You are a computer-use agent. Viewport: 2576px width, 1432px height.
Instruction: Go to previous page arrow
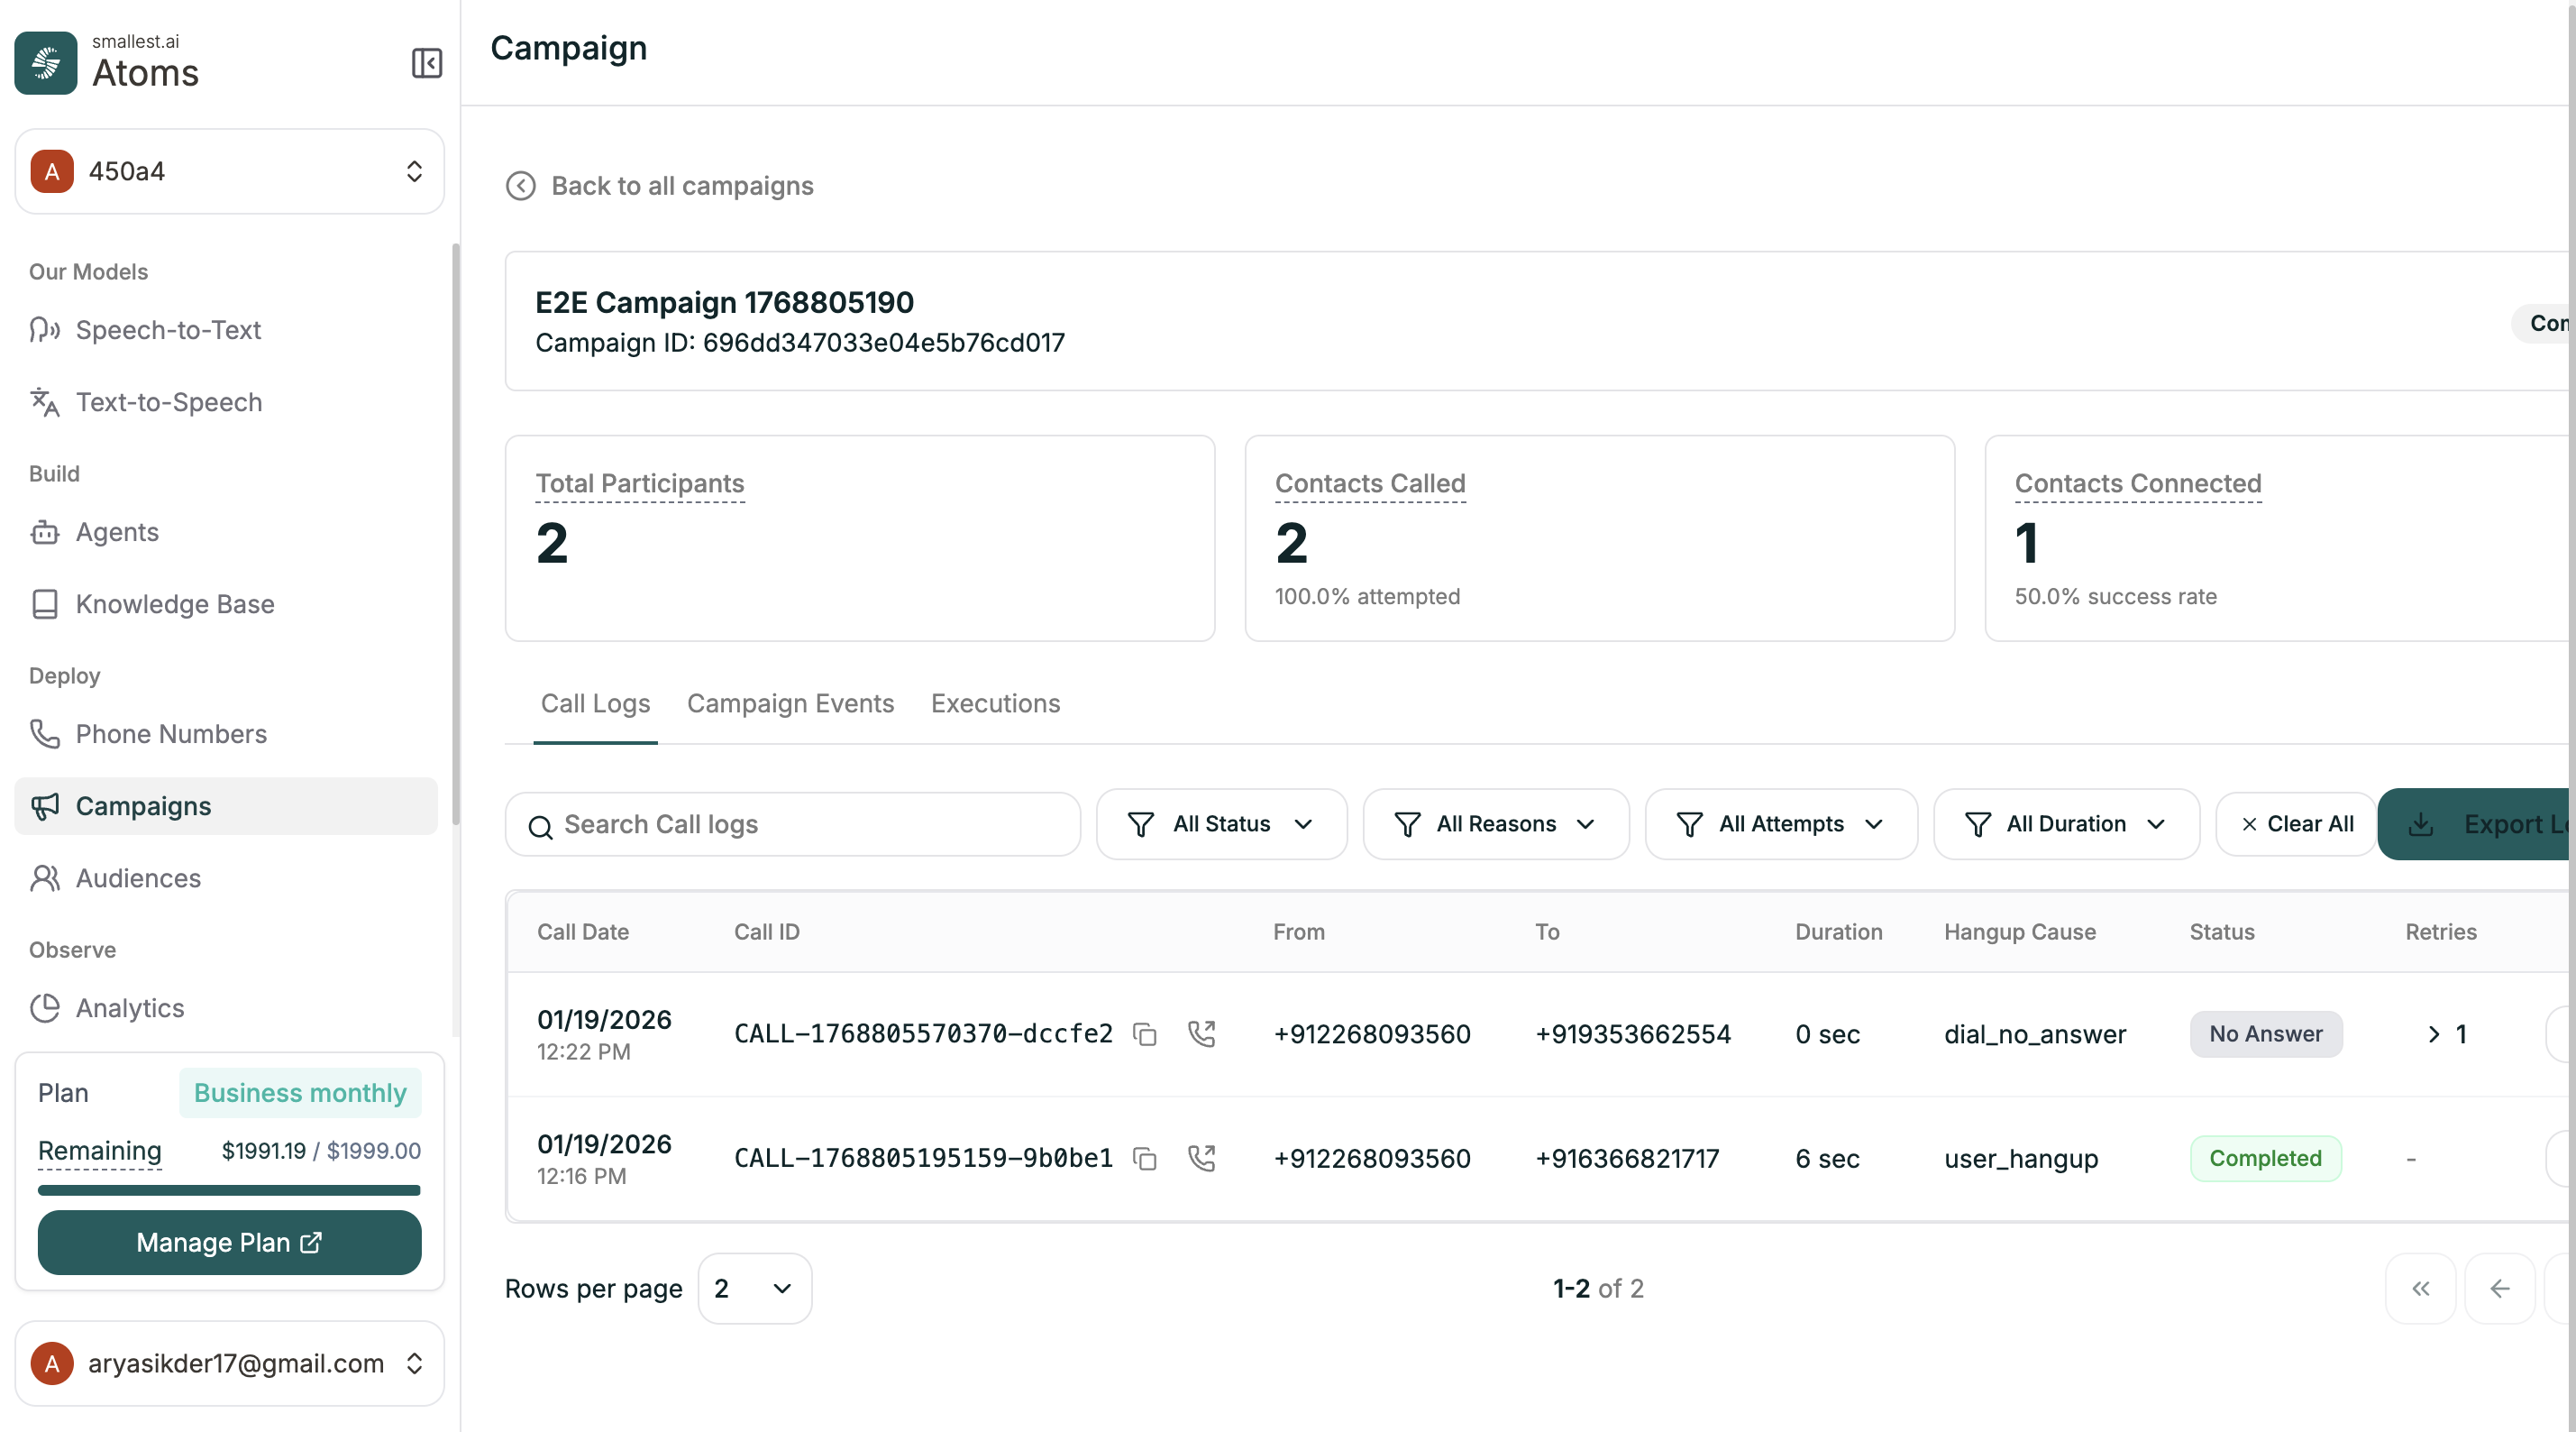[x=2499, y=1289]
